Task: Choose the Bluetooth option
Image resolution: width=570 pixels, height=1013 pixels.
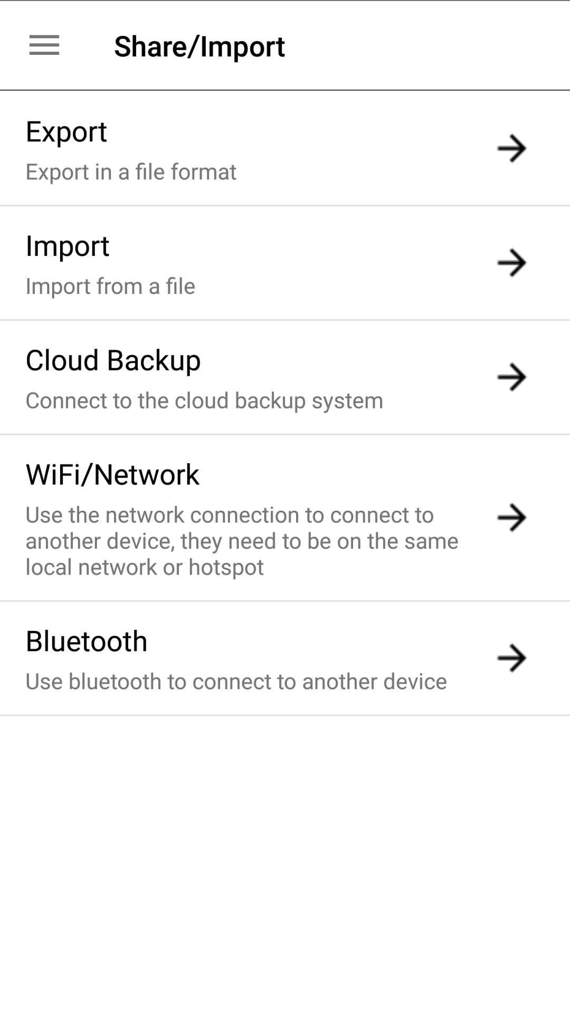Action: pos(87,642)
